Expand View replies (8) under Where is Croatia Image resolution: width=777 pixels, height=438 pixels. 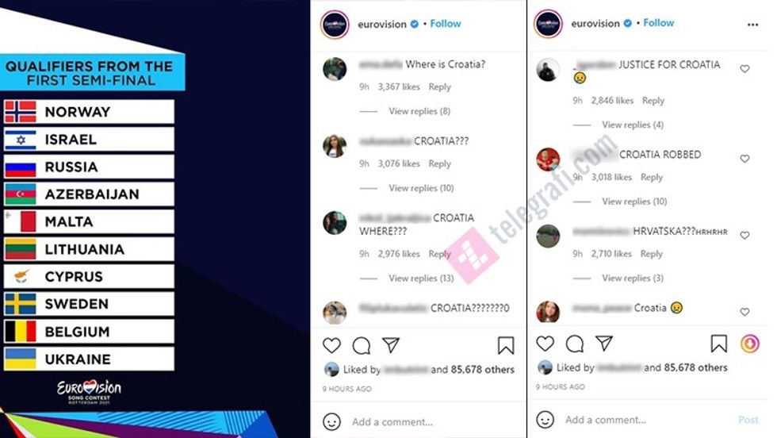coord(419,111)
